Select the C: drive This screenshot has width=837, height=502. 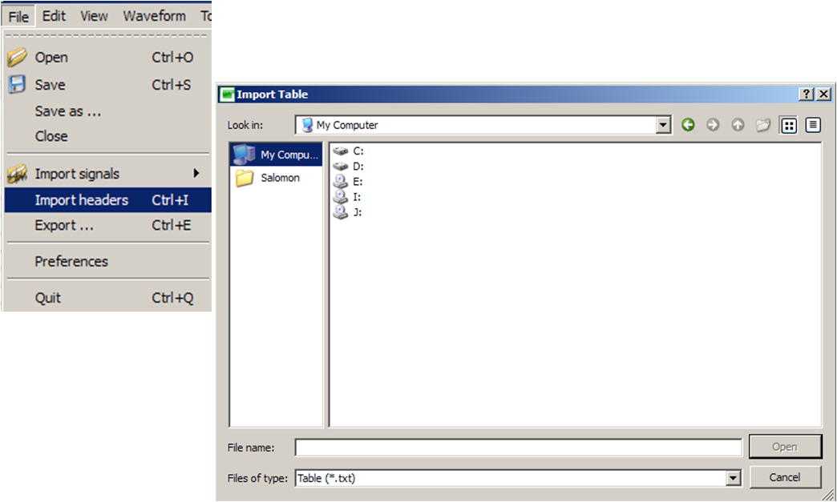coord(358,151)
